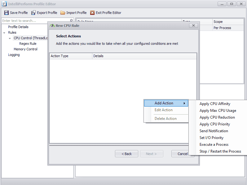
Task: Select CPU Control (ThreadLo tree item
Action: tap(31, 38)
